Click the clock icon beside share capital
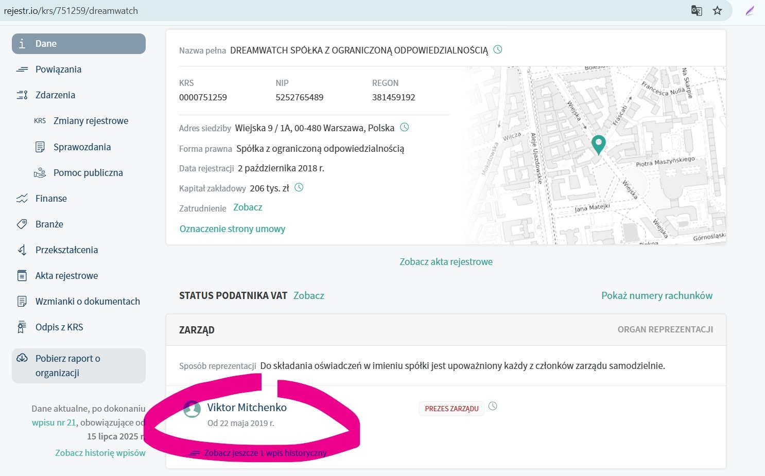The image size is (765, 476). point(299,188)
